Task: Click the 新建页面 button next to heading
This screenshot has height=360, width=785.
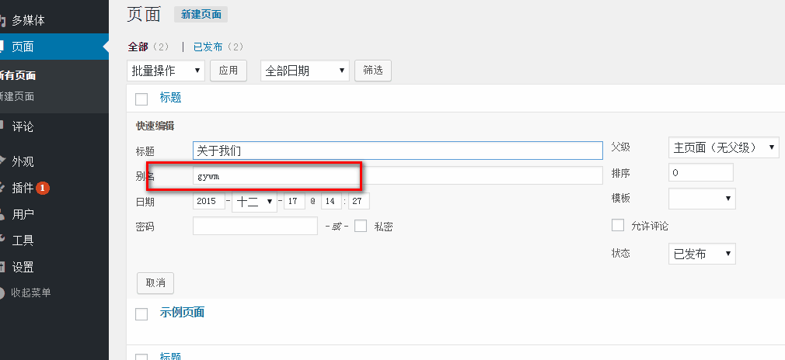Action: click(201, 15)
